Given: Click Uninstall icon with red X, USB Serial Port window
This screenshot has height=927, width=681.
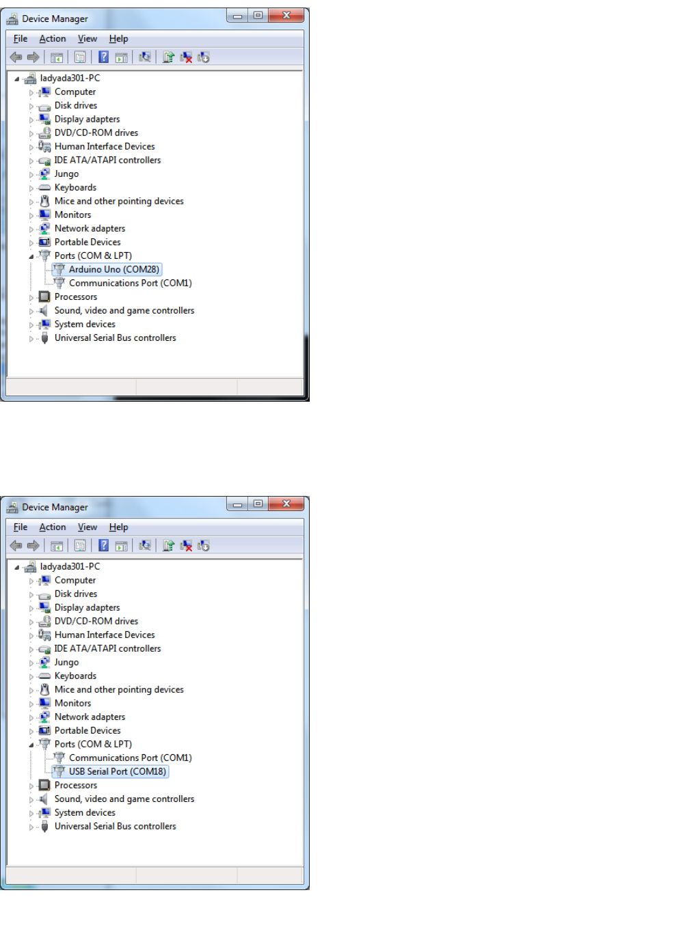Looking at the screenshot, I should [186, 546].
